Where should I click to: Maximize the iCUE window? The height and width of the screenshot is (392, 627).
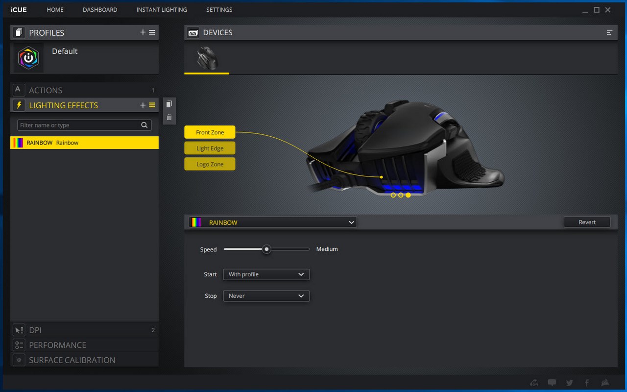point(597,10)
